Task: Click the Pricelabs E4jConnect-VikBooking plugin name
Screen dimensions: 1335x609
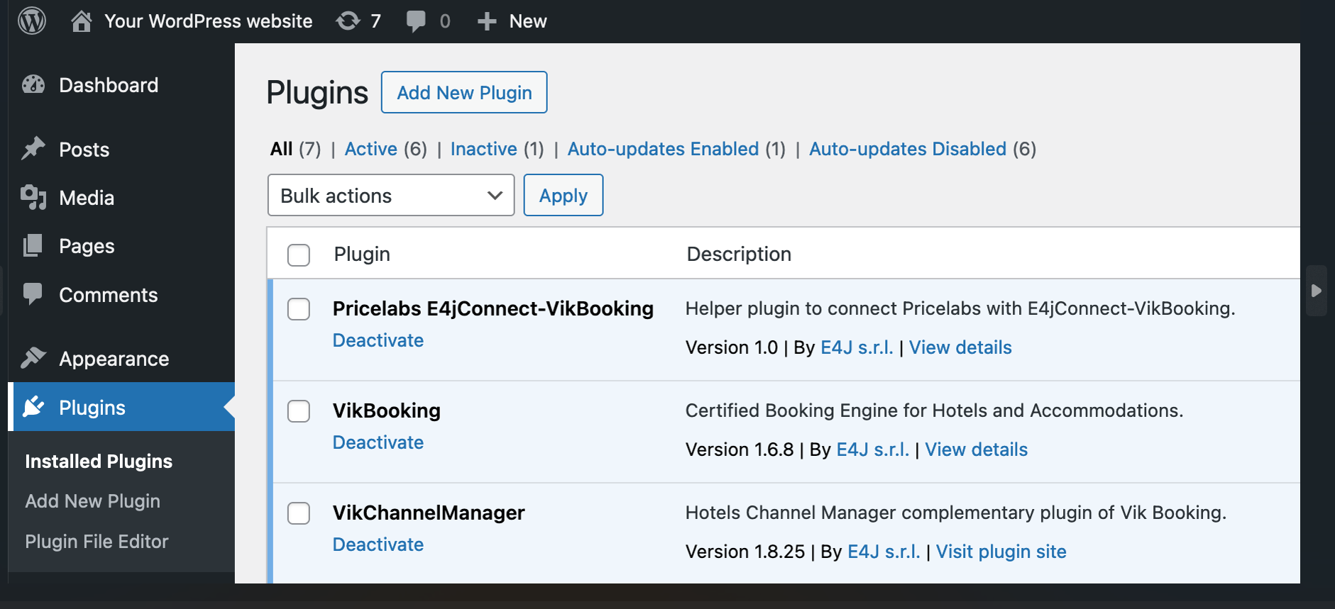Action: [493, 309]
